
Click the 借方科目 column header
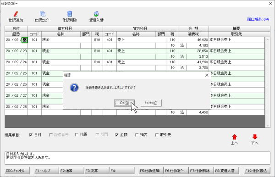point(65,28)
